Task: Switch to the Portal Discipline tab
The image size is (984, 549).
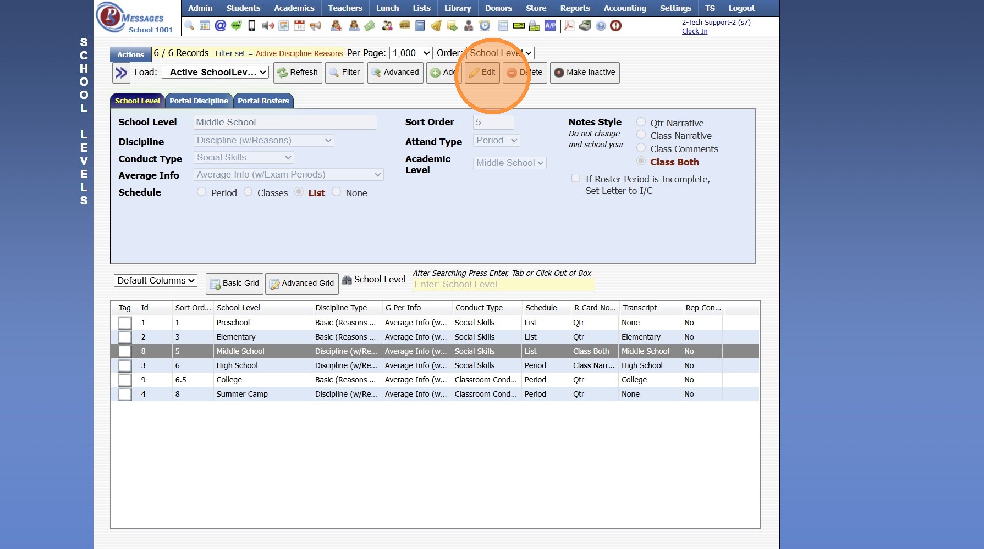Action: (x=199, y=101)
